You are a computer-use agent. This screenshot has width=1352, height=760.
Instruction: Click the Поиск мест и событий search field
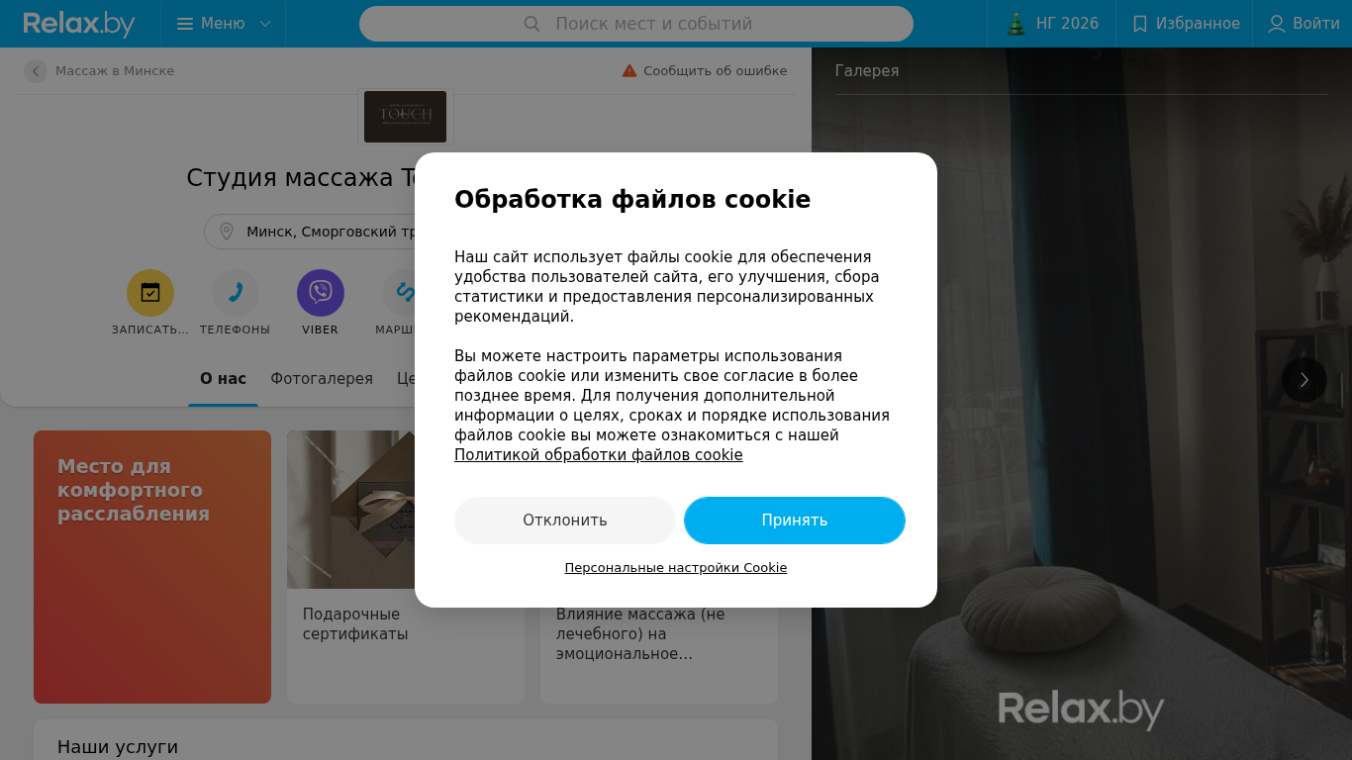click(x=636, y=24)
